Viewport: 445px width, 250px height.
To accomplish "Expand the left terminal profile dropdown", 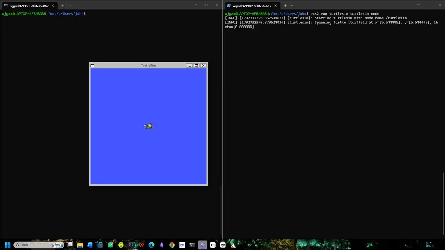I will point(70,6).
